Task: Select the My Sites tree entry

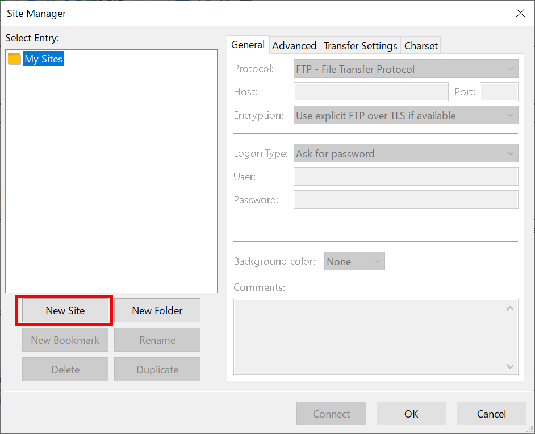Action: pyautogui.click(x=43, y=59)
